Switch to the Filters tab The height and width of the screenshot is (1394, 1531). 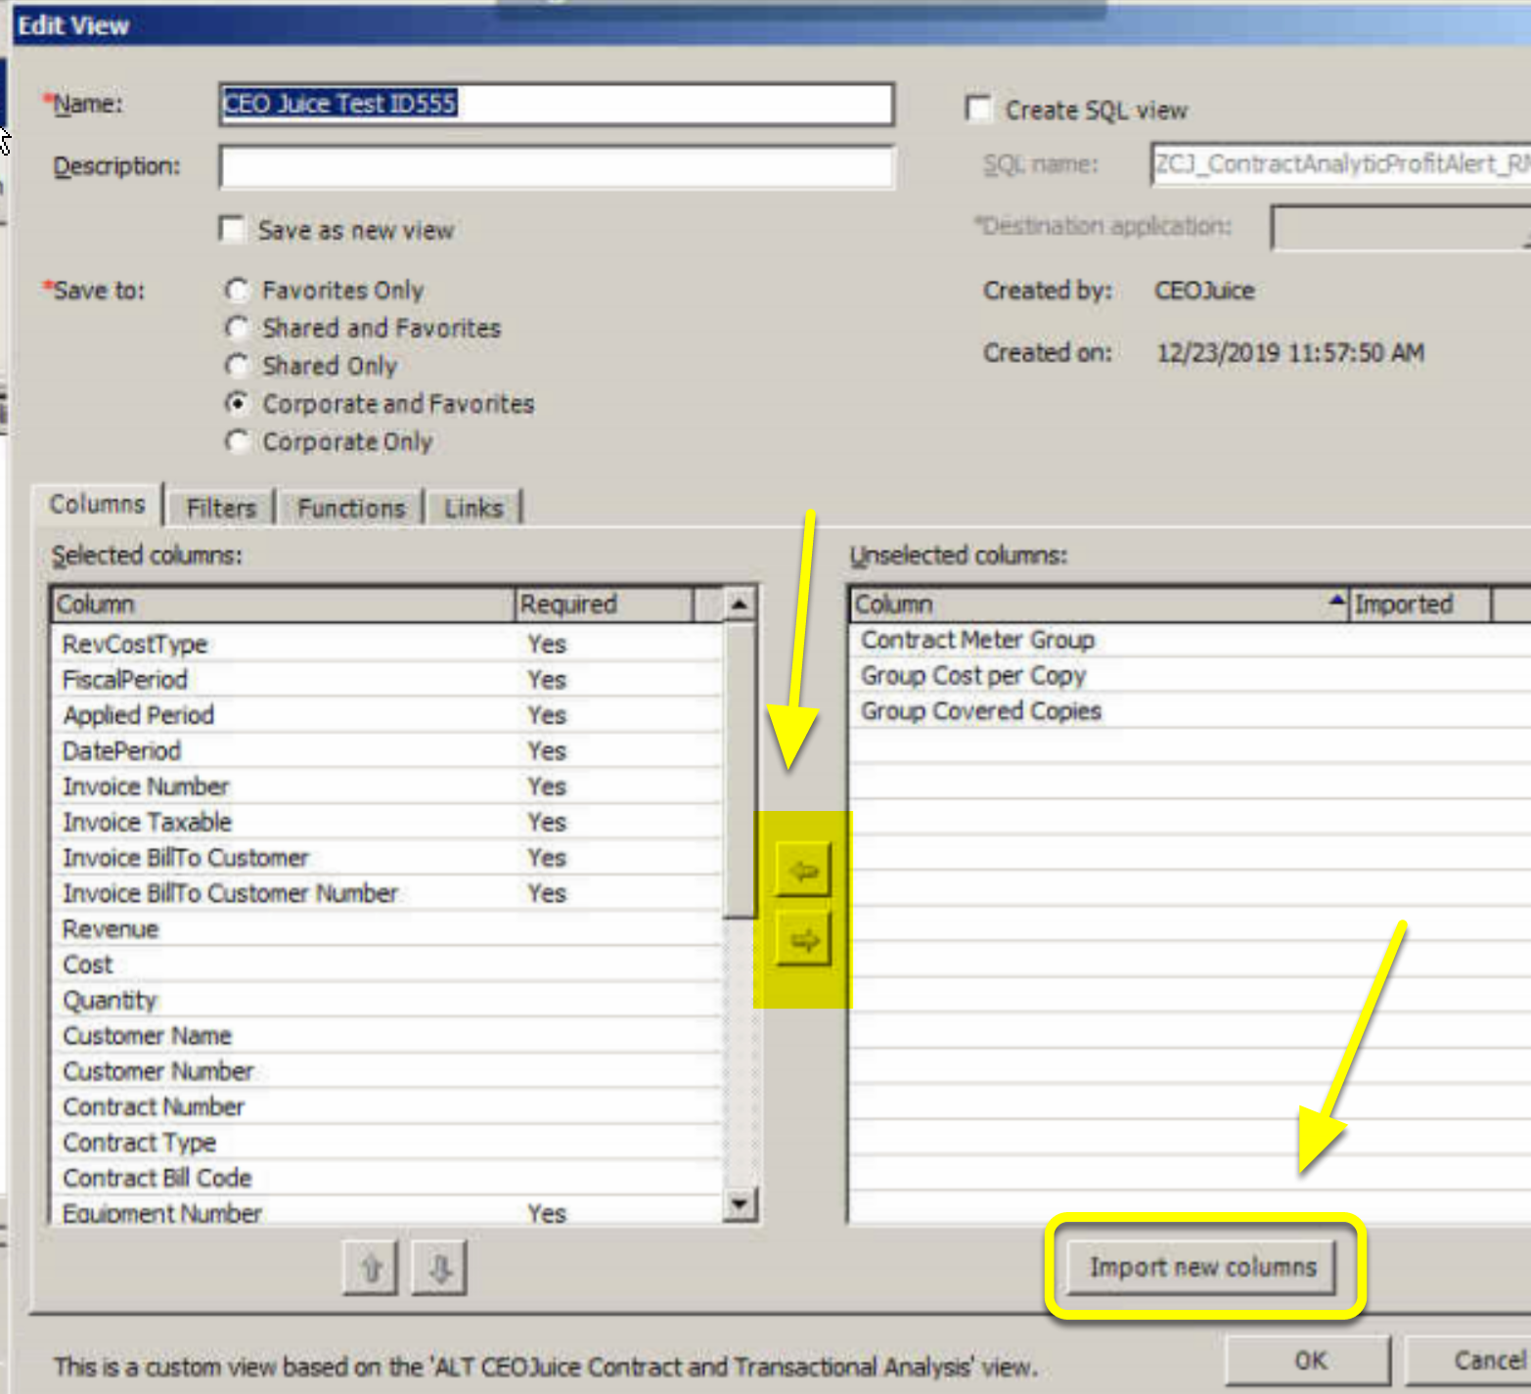(x=221, y=508)
